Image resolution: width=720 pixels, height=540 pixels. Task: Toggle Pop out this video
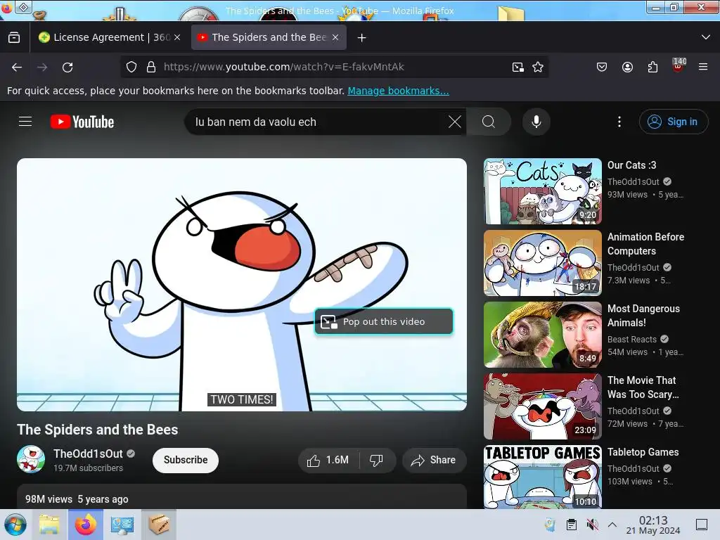pyautogui.click(x=384, y=321)
